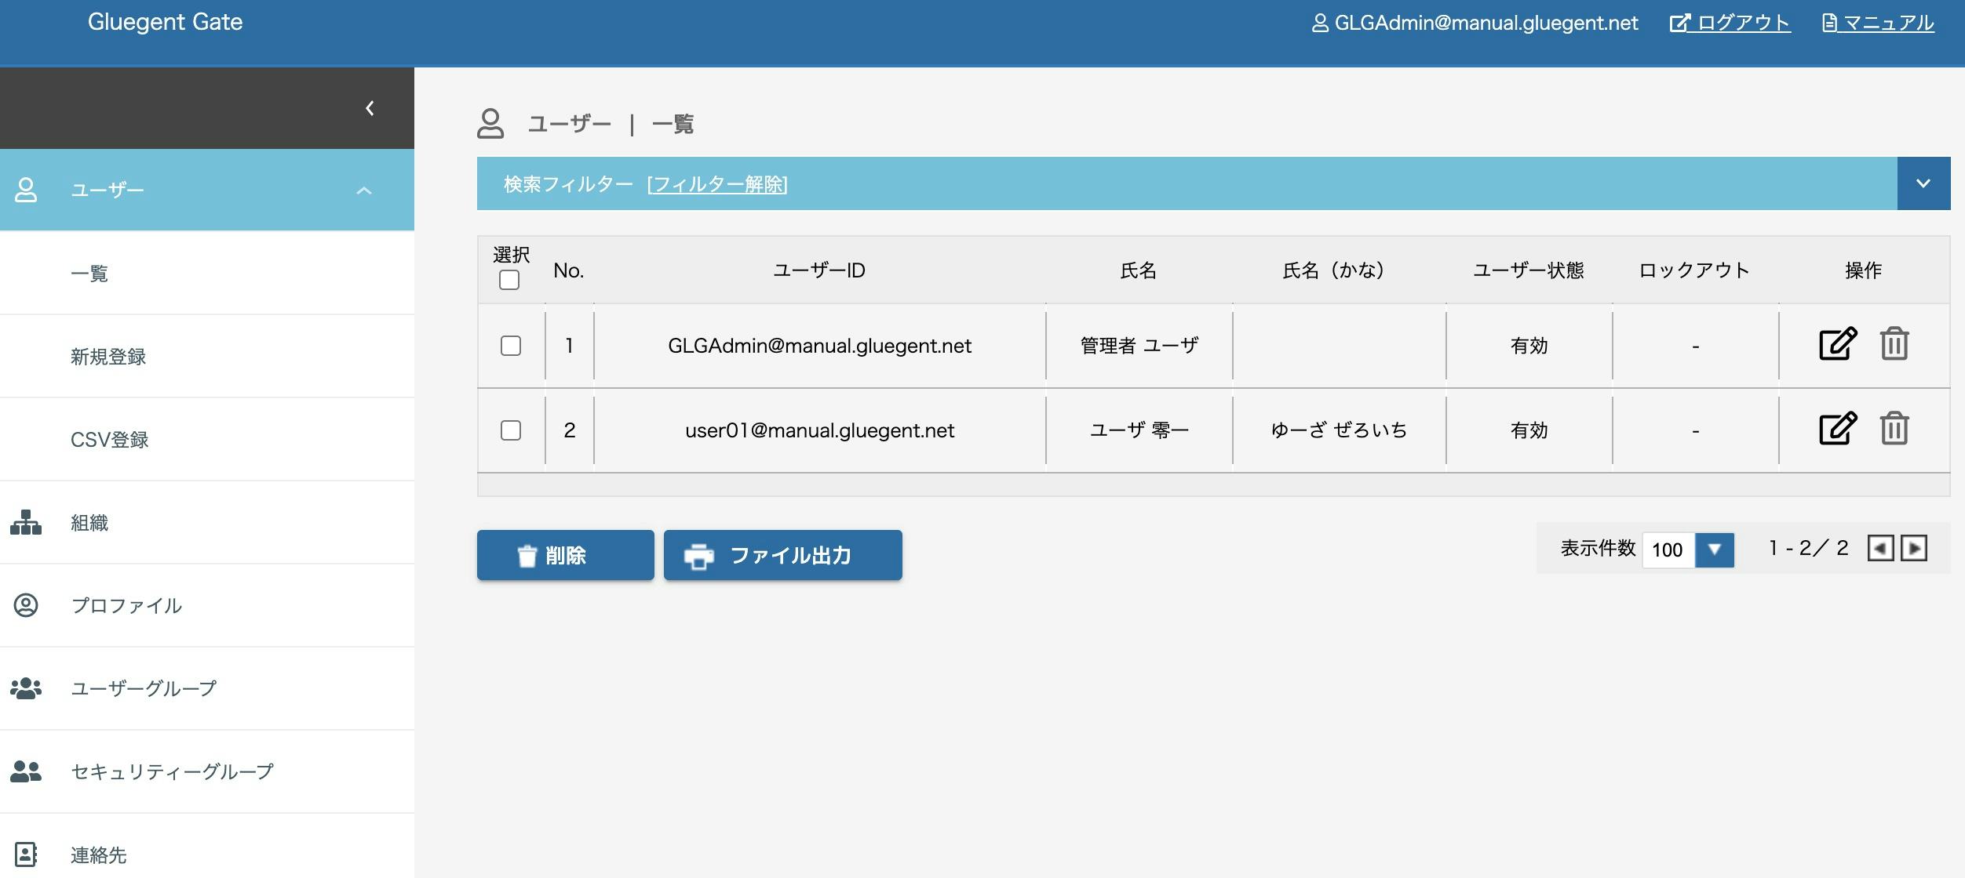Click the フィルター解除 link
Screen dimensions: 1965x878
coord(716,185)
